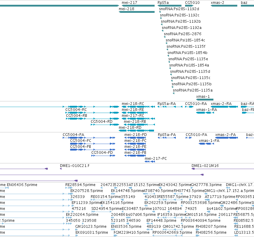Click the EK220264.5prime EST label
The height and width of the screenshot is (237, 254).
(x=82, y=215)
